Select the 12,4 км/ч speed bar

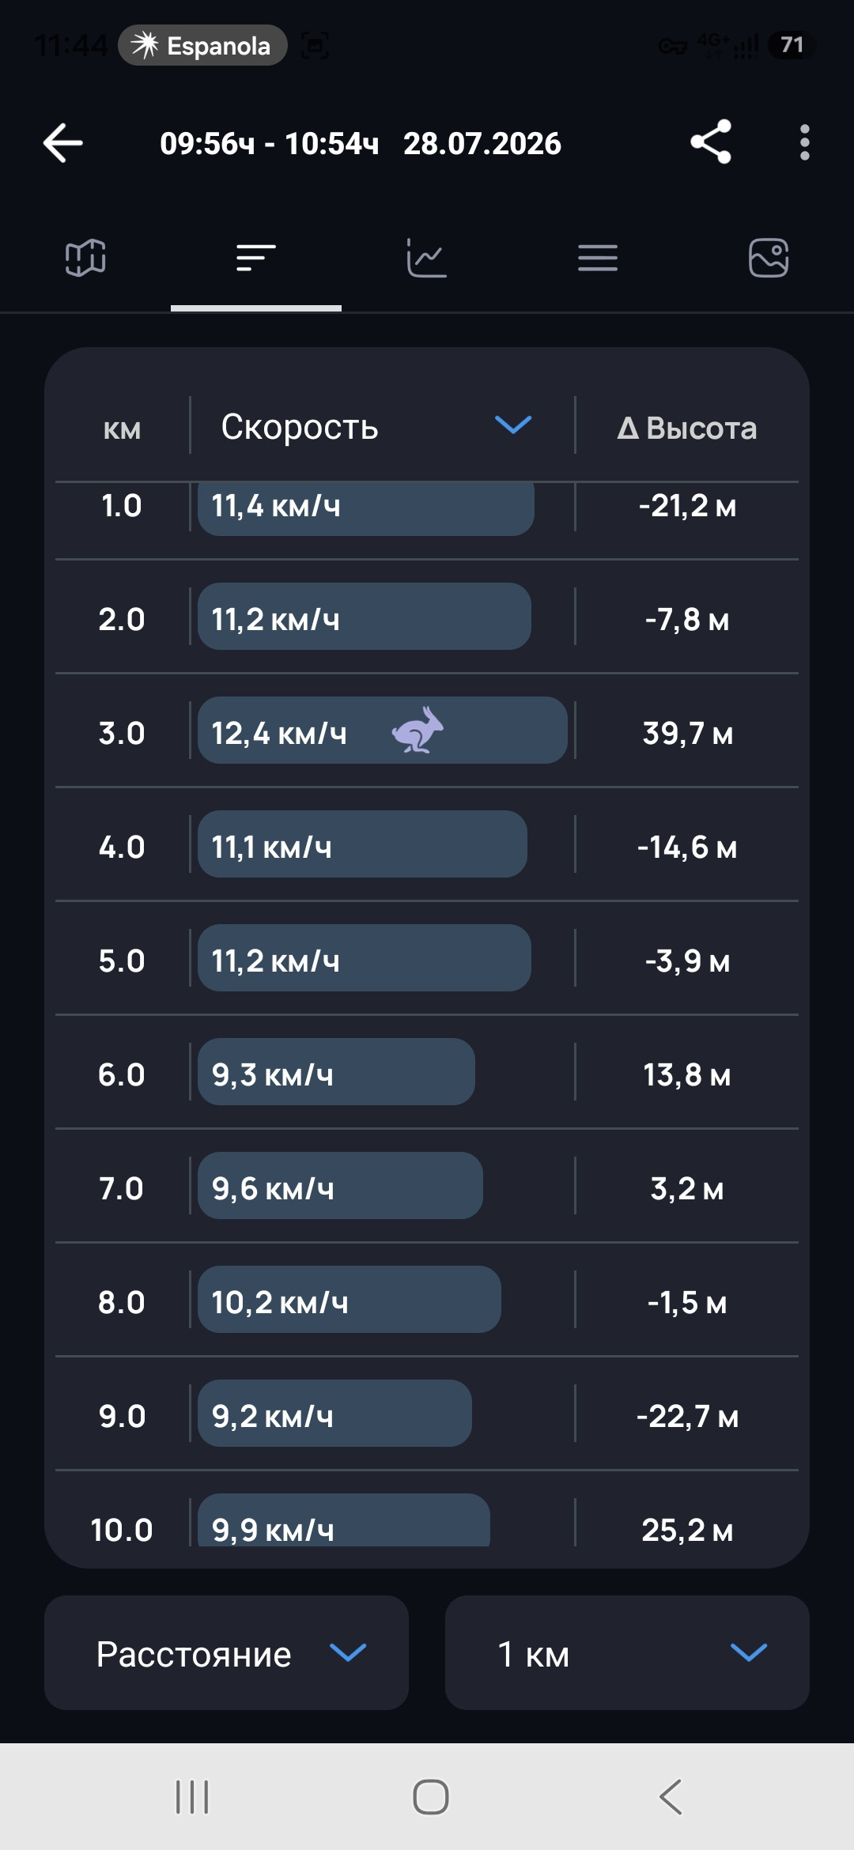pos(383,730)
